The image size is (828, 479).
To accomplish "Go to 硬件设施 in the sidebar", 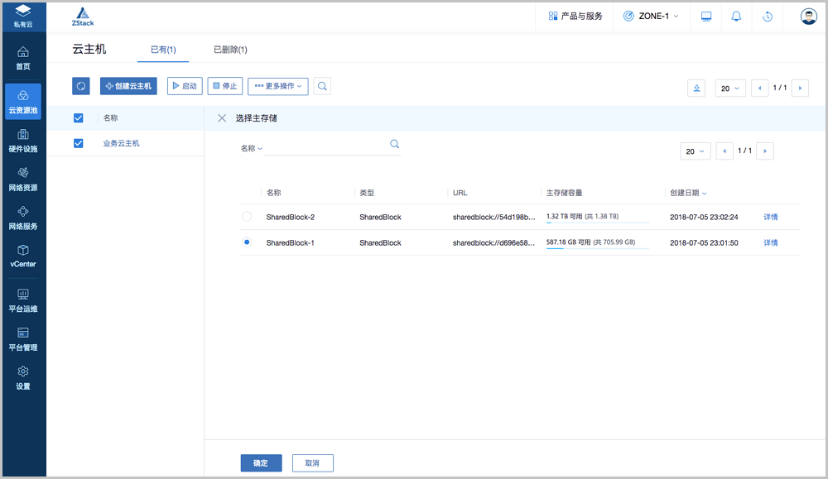I will point(23,141).
